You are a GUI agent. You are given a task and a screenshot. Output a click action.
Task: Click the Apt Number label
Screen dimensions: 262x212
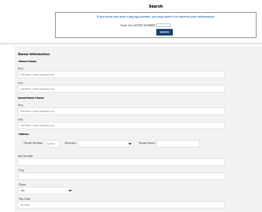click(25, 156)
